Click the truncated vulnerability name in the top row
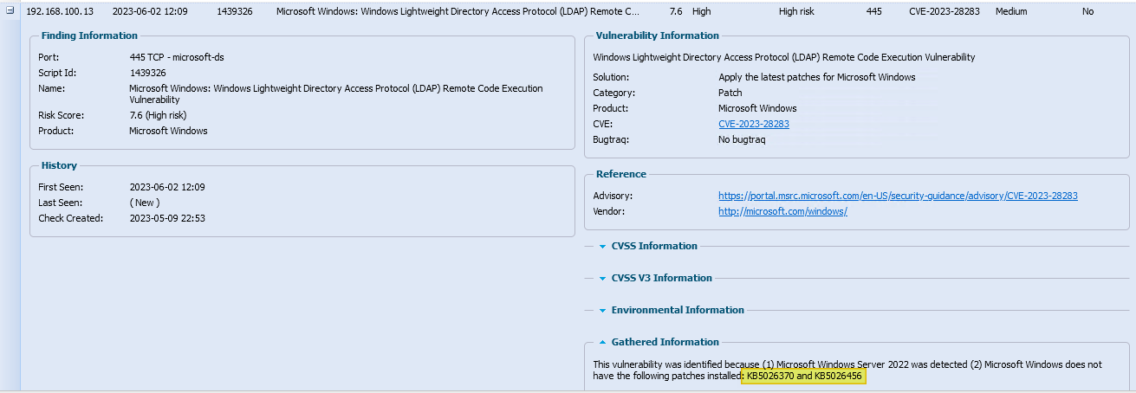 tap(458, 12)
